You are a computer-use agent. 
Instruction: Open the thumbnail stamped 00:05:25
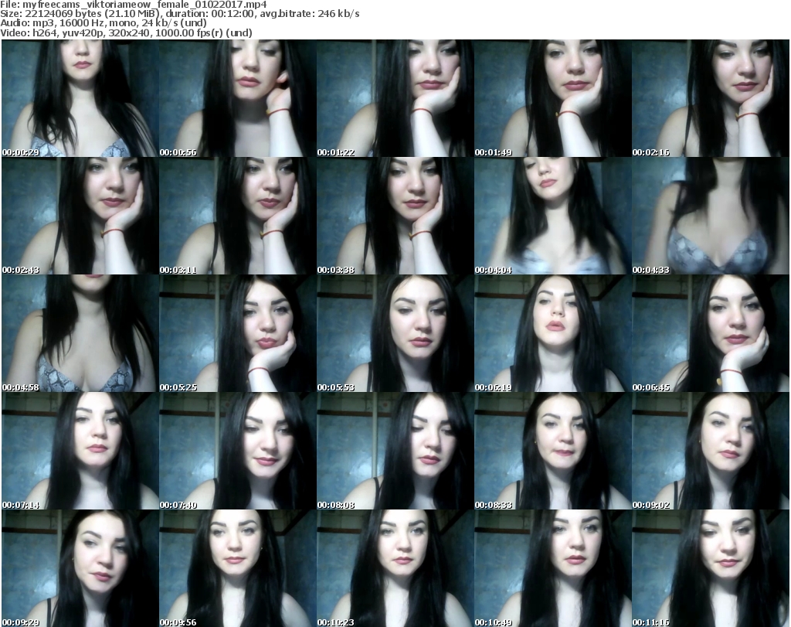click(x=238, y=333)
